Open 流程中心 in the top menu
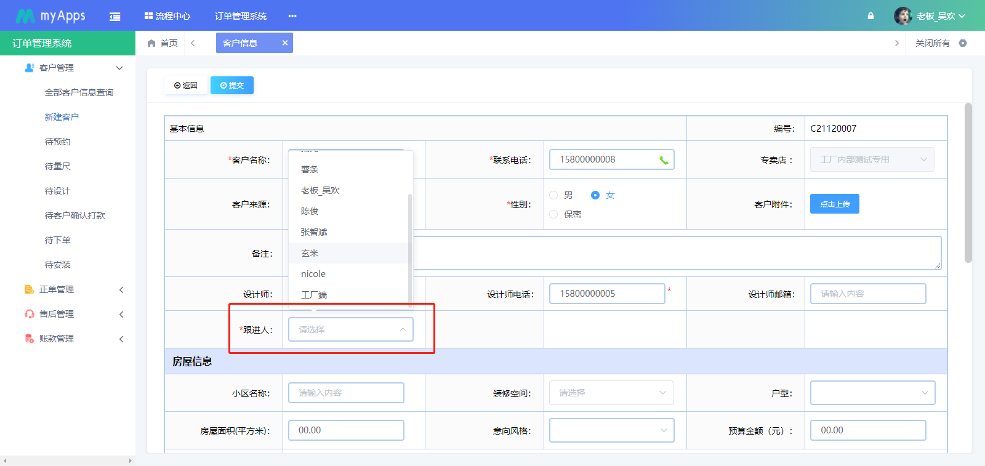 [167, 16]
